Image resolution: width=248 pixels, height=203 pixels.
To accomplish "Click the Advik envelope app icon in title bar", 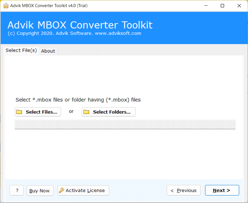I will [x=6, y=5].
